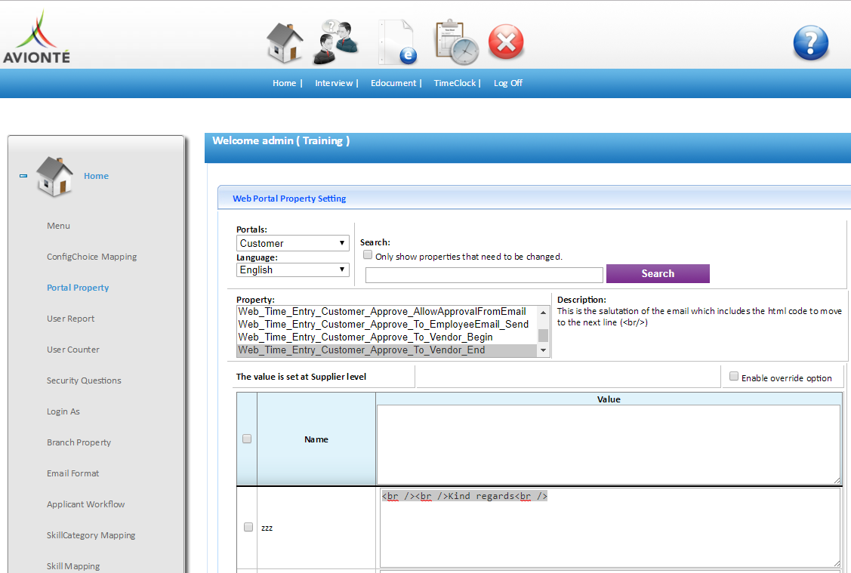Open Portal Property in sidebar

pyautogui.click(x=78, y=288)
